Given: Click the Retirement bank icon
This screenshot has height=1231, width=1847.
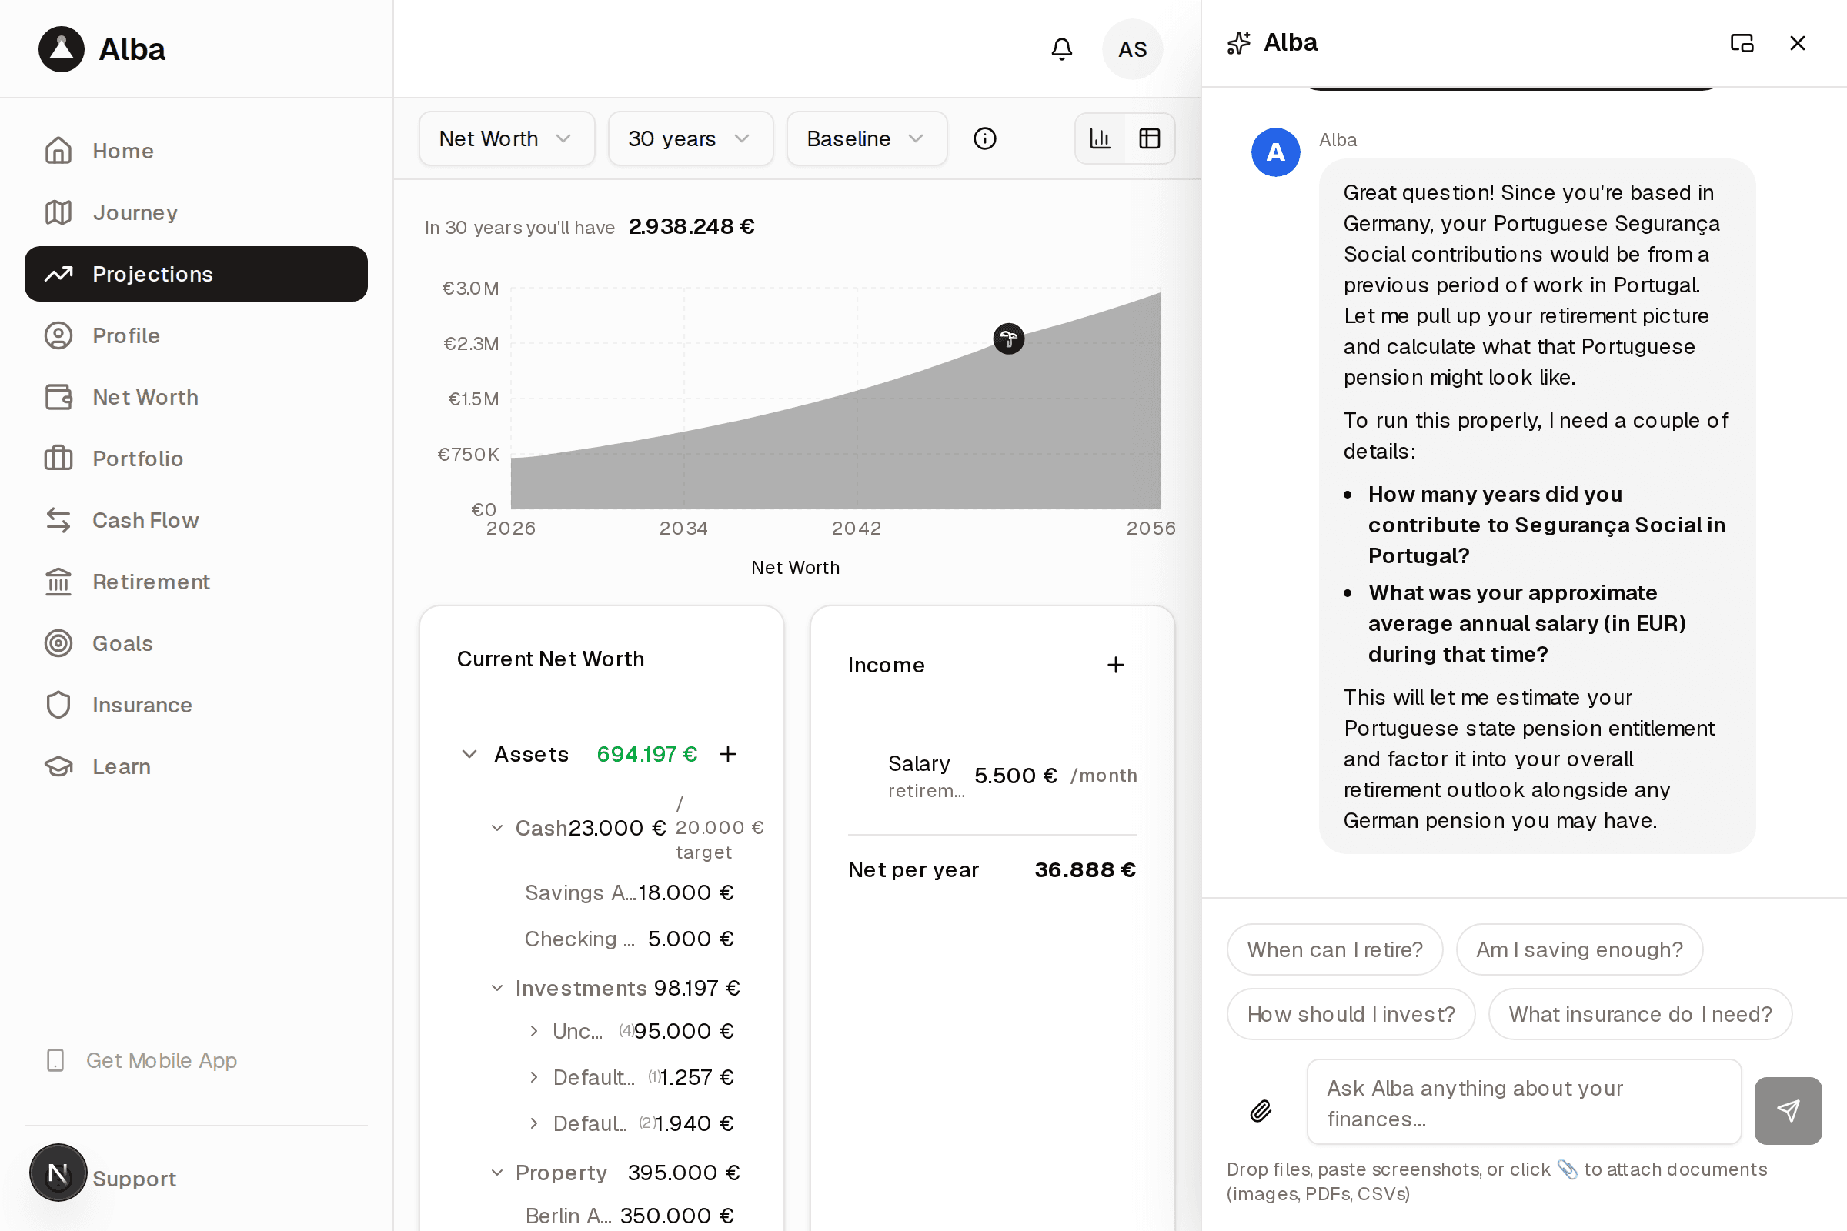Looking at the screenshot, I should click(58, 582).
